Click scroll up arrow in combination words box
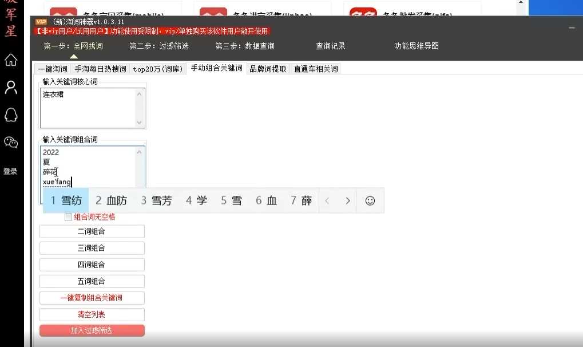Viewport: 583px width, 347px height. pos(140,152)
